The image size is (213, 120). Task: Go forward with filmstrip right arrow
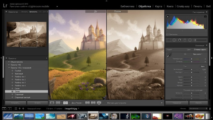tap(23, 109)
